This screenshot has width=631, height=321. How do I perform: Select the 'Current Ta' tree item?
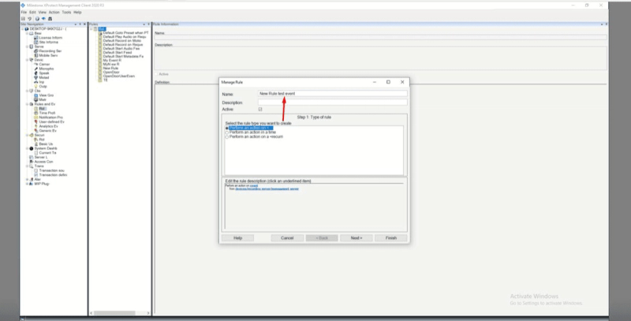tap(47, 153)
